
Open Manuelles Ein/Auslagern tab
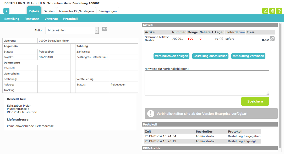click(x=76, y=11)
